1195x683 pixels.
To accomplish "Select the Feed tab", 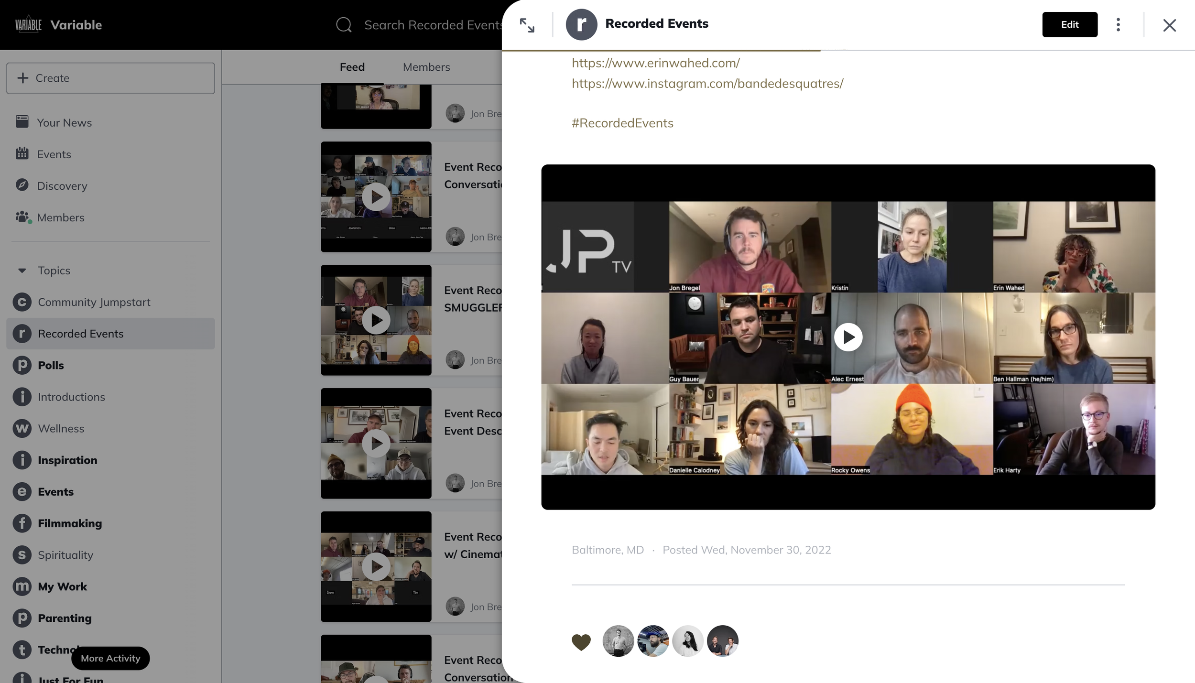I will point(352,67).
